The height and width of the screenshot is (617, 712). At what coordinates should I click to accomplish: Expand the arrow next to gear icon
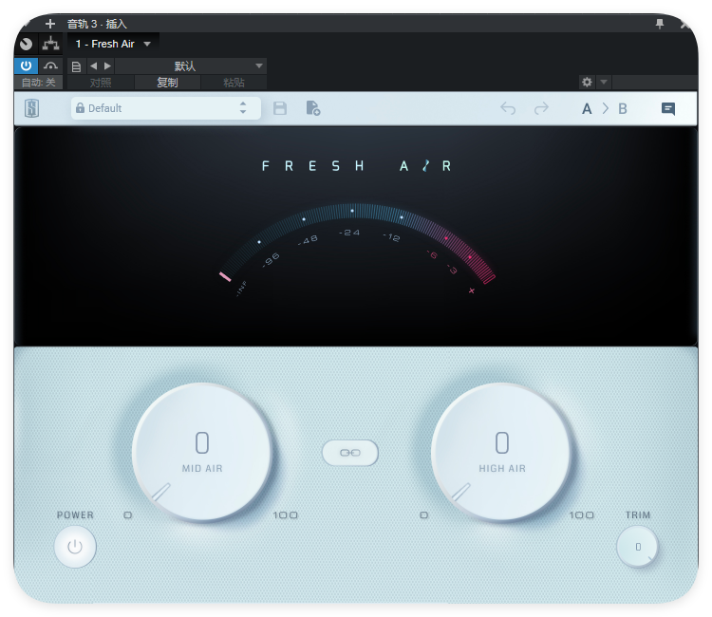click(x=604, y=83)
